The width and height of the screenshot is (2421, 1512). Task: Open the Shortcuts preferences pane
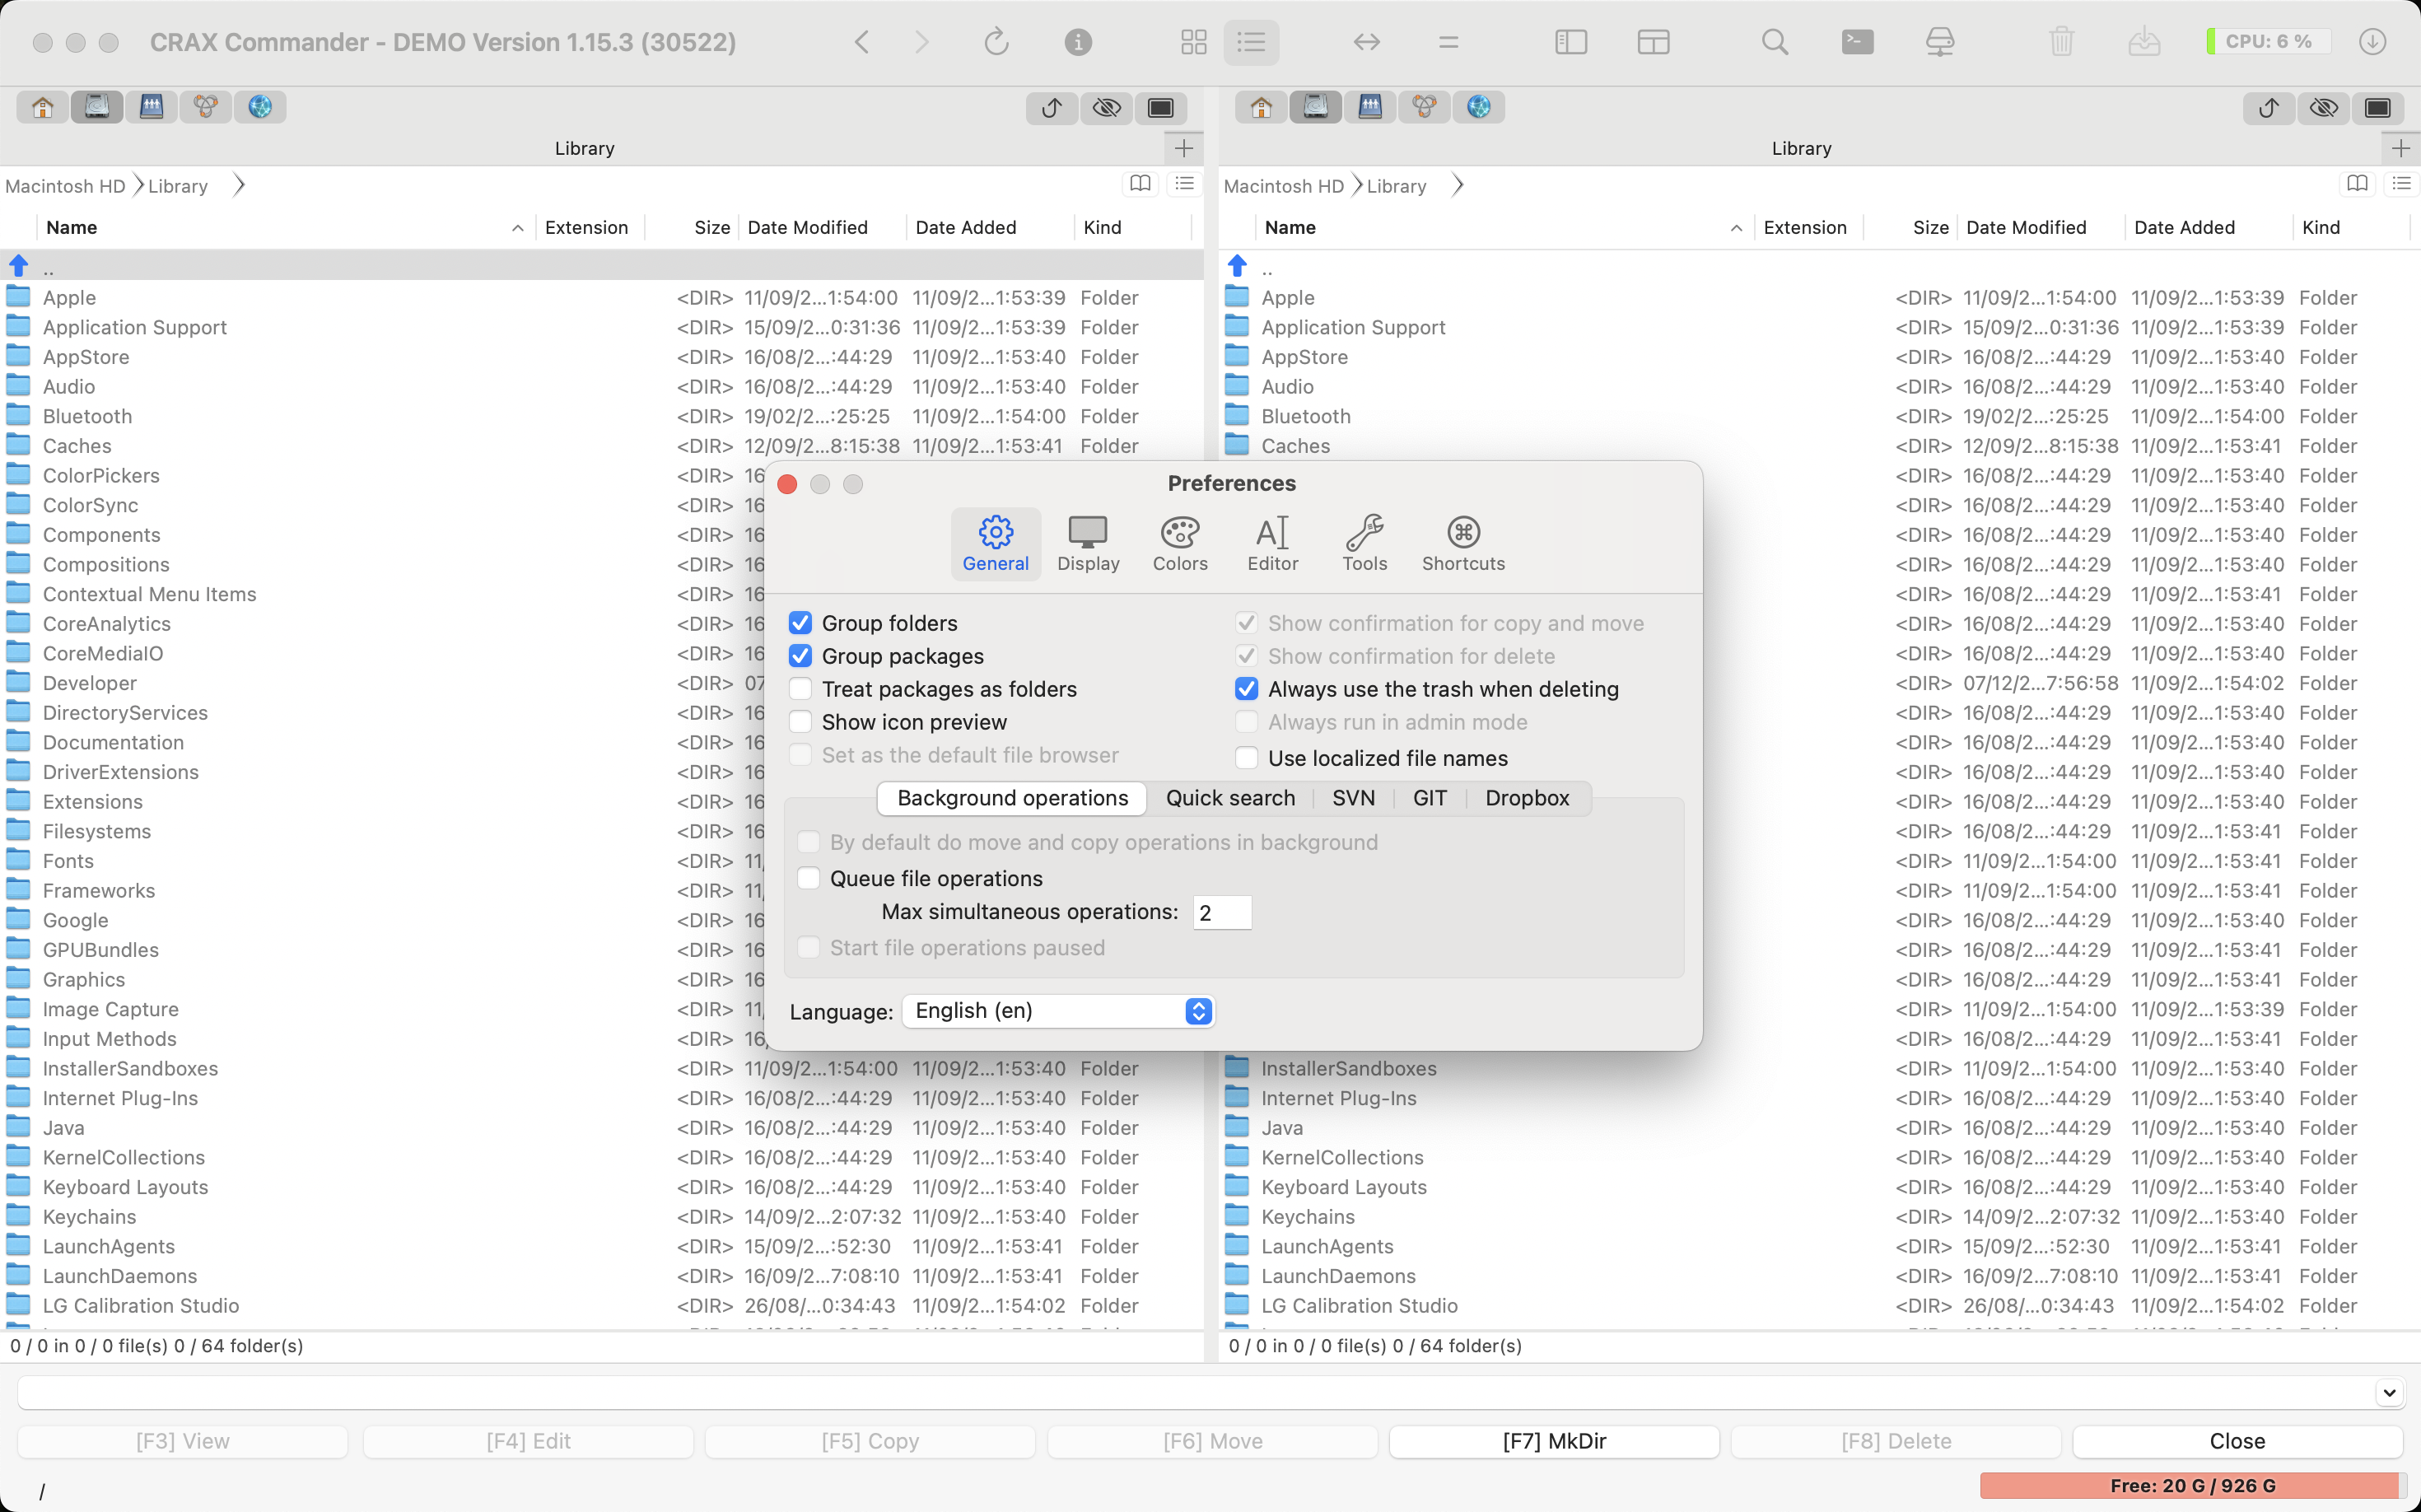click(1463, 544)
